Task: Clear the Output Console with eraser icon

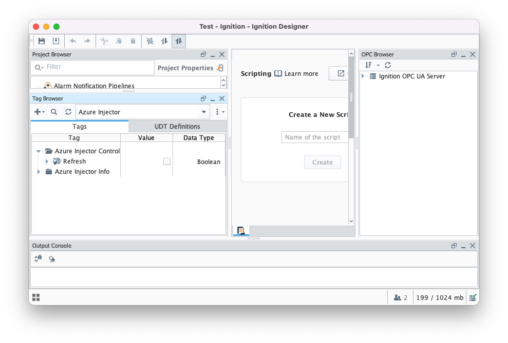Action: point(52,259)
